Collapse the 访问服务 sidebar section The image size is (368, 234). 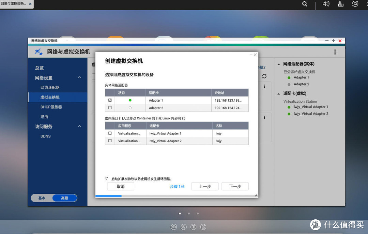[79, 126]
